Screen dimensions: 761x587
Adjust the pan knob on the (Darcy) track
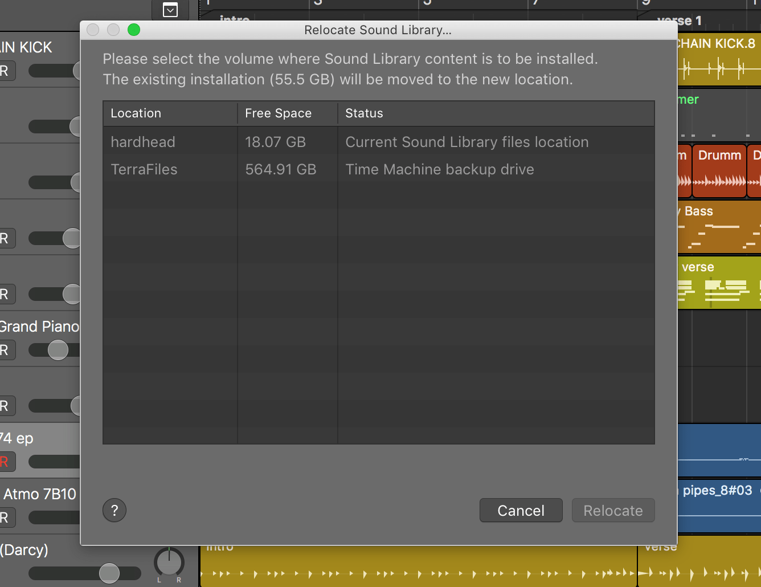coord(169,564)
